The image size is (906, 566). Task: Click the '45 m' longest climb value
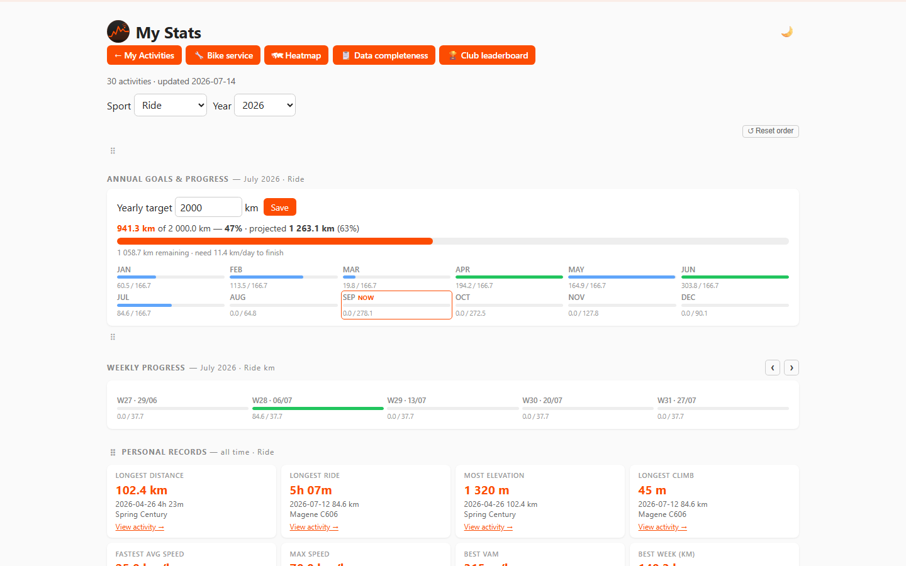tap(652, 491)
